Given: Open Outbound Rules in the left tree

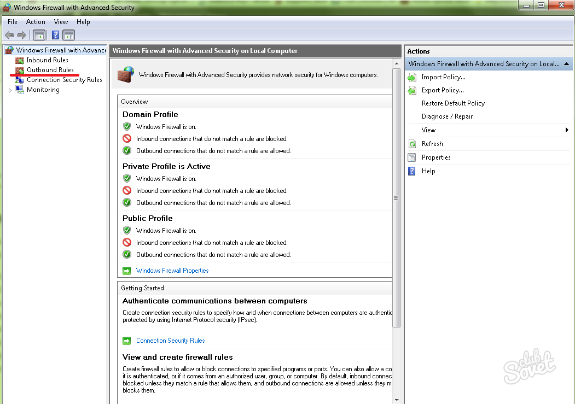Looking at the screenshot, I should click(50, 70).
